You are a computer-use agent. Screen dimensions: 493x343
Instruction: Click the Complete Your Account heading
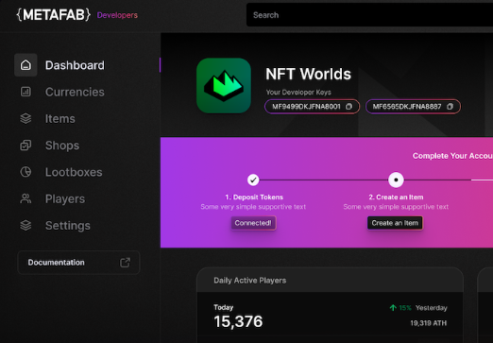point(452,156)
